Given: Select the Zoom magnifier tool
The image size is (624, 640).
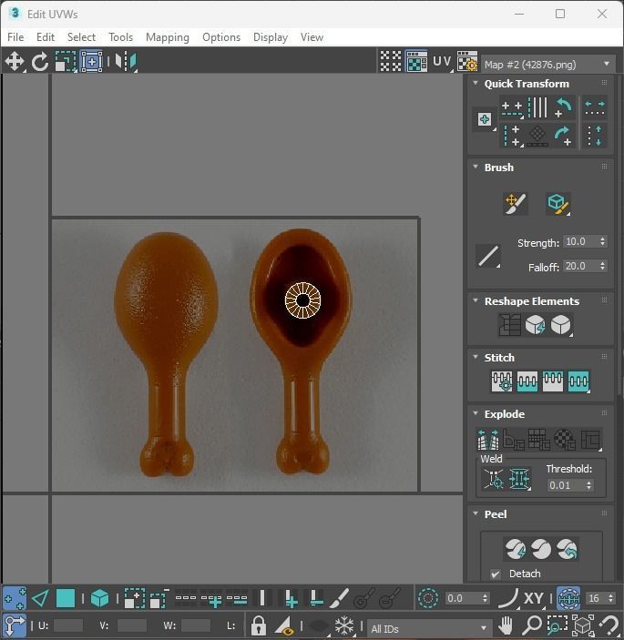Looking at the screenshot, I should pos(532,625).
